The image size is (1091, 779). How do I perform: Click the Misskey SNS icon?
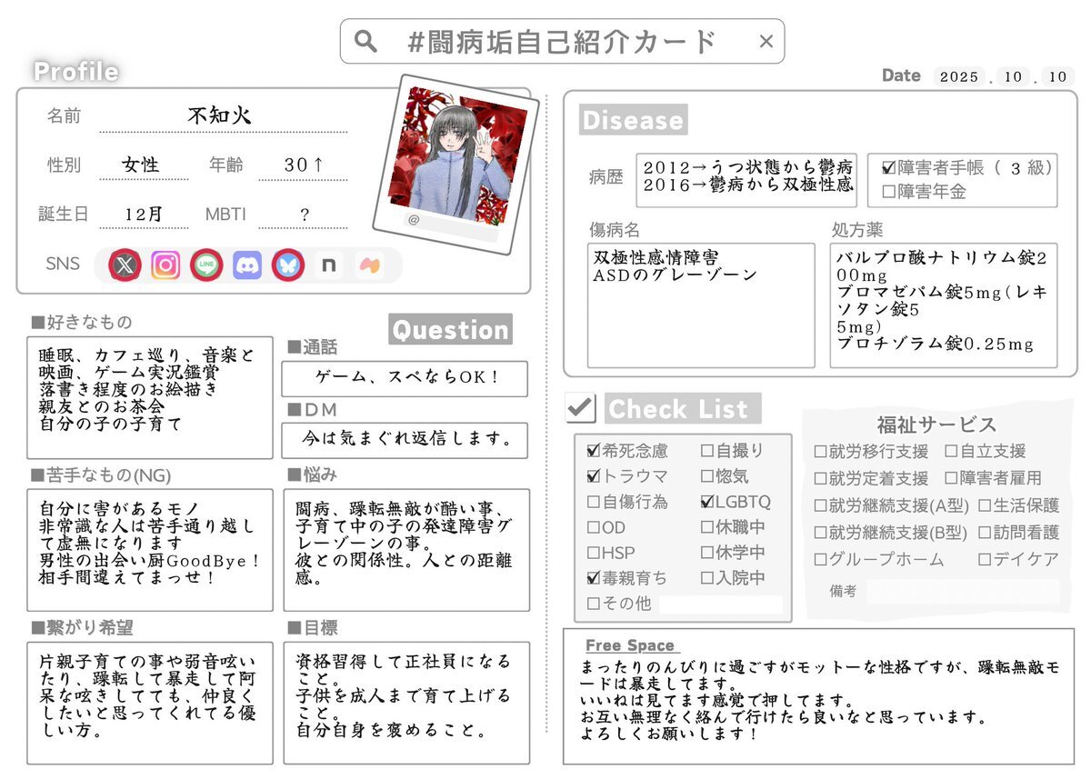tap(369, 265)
